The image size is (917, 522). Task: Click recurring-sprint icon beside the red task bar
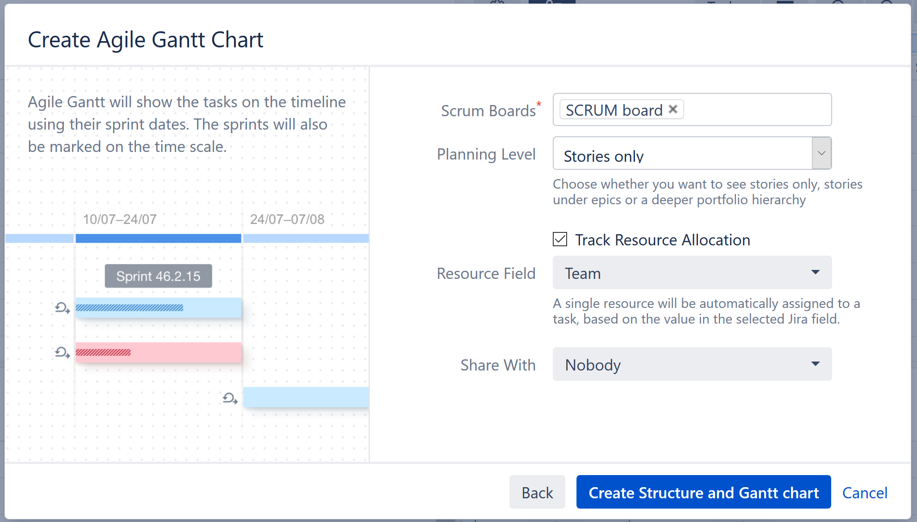[x=62, y=353]
